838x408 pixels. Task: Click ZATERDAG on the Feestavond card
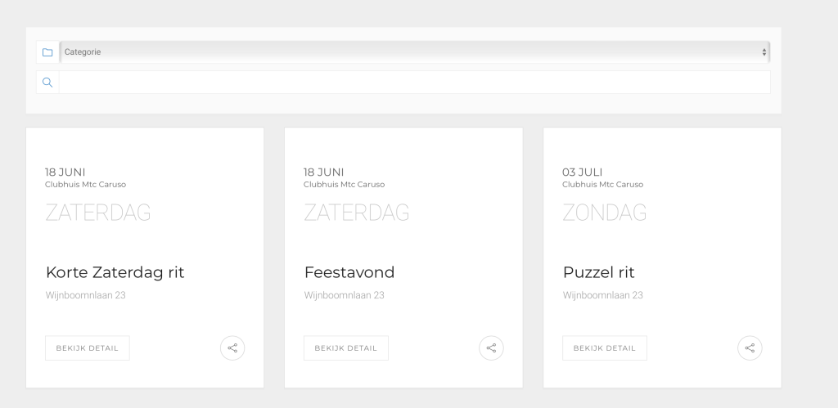(x=357, y=213)
